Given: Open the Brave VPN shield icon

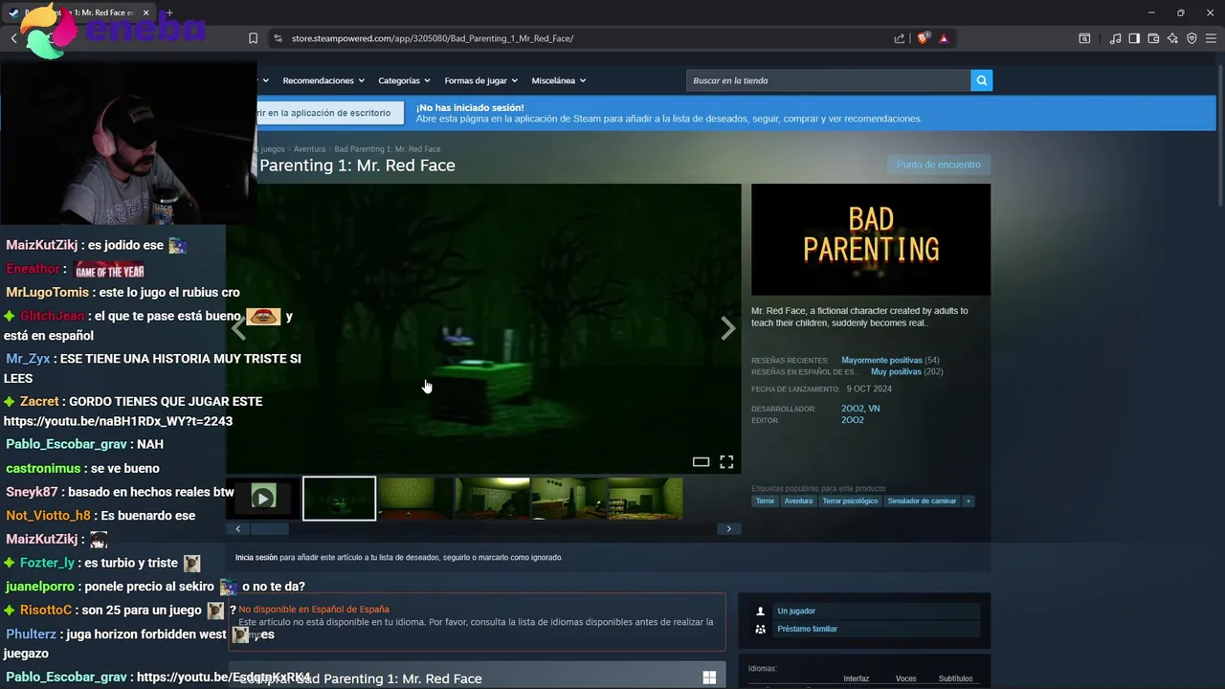Looking at the screenshot, I should (x=1192, y=38).
